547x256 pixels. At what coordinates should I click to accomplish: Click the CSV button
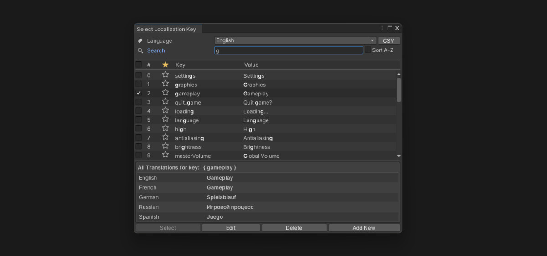coord(389,40)
